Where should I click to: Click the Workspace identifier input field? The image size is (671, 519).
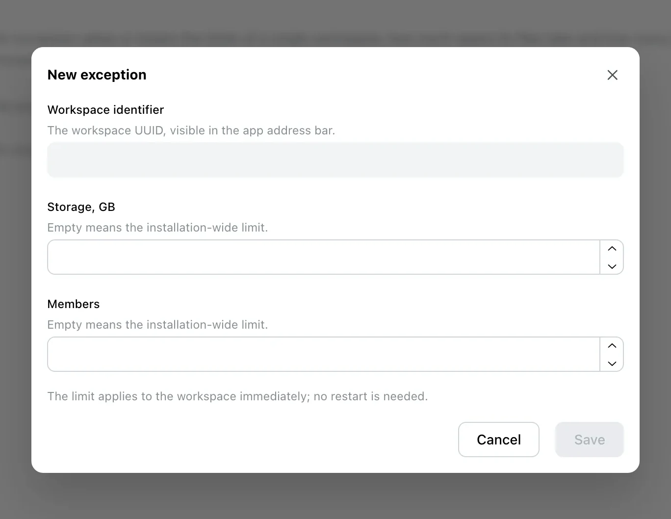335,160
